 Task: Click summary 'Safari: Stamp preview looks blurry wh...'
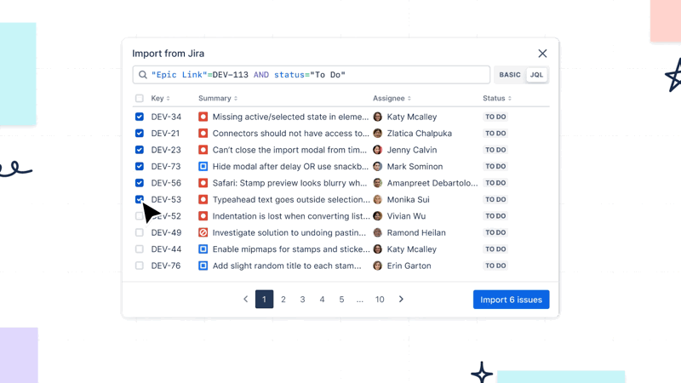coord(289,183)
